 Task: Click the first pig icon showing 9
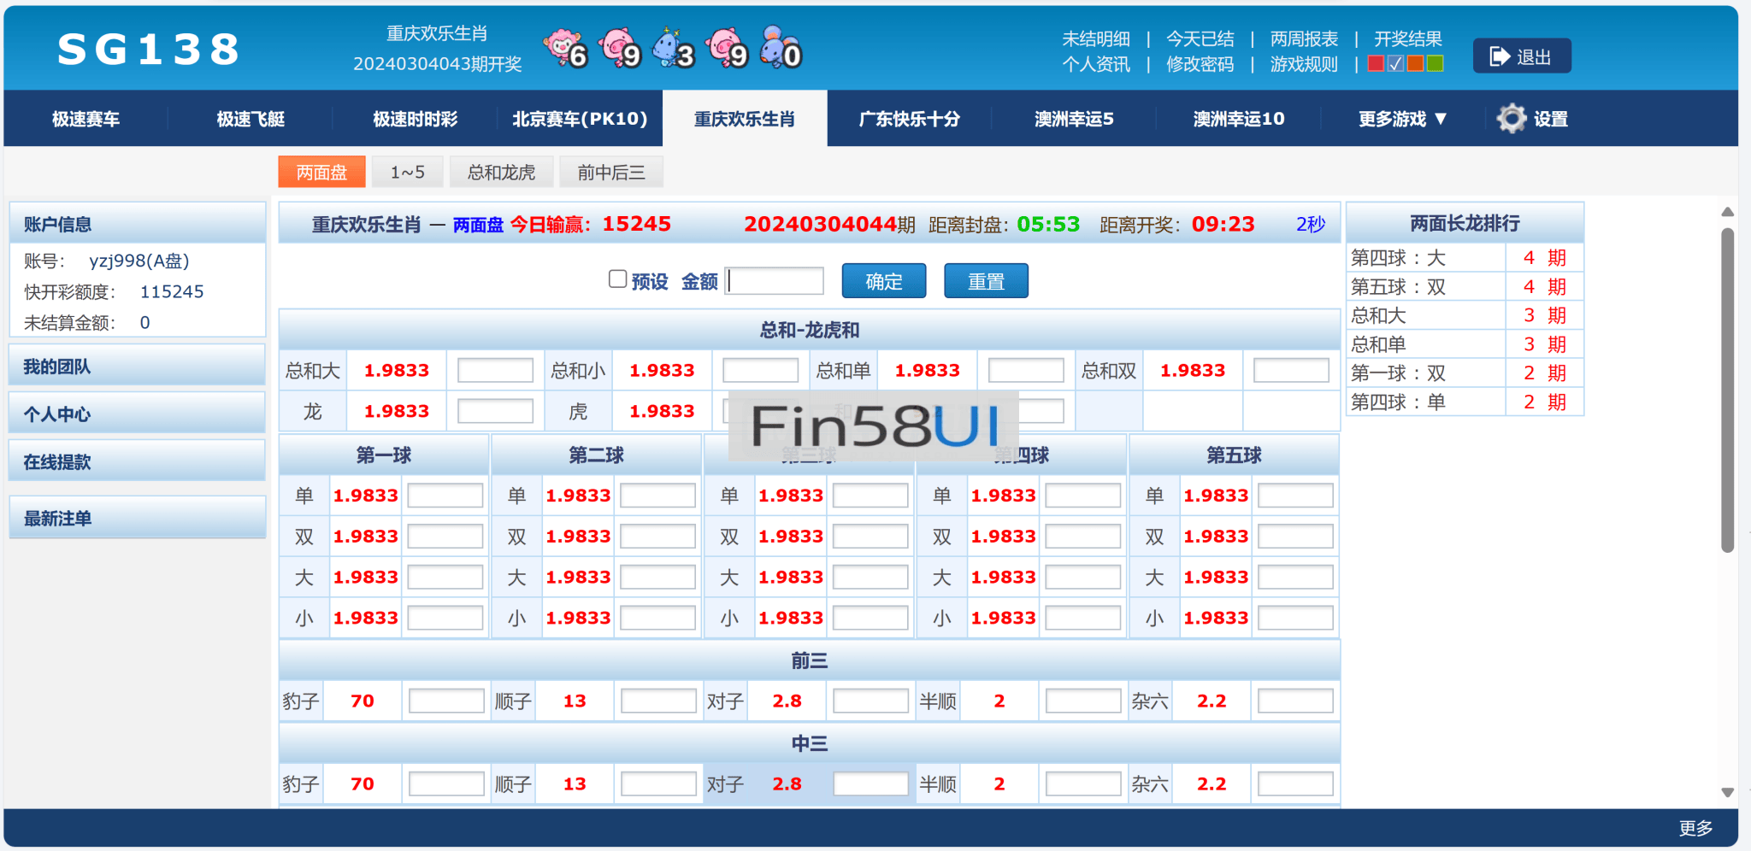(x=618, y=48)
